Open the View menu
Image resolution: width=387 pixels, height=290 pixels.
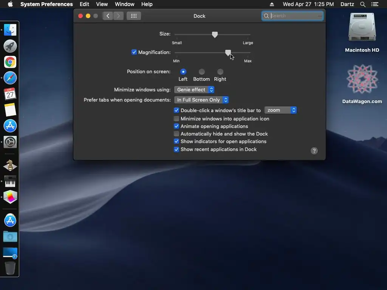[x=102, y=4]
